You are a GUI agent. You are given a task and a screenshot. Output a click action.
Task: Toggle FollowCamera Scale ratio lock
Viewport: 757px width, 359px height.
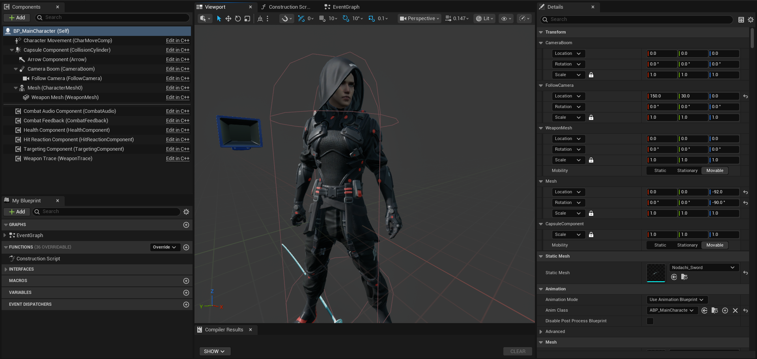591,118
